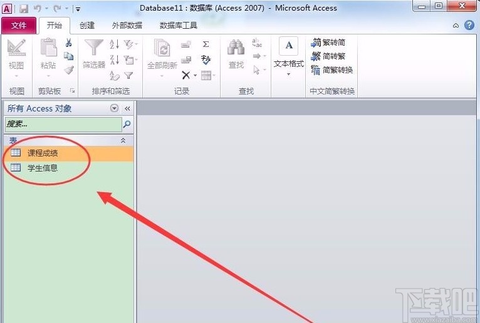Click the save record icon
This screenshot has width=480, height=323.
[186, 59]
